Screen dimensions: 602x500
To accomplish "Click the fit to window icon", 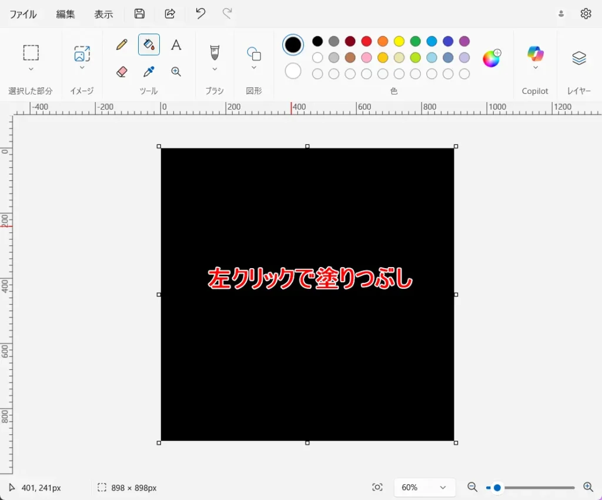I will tap(377, 487).
